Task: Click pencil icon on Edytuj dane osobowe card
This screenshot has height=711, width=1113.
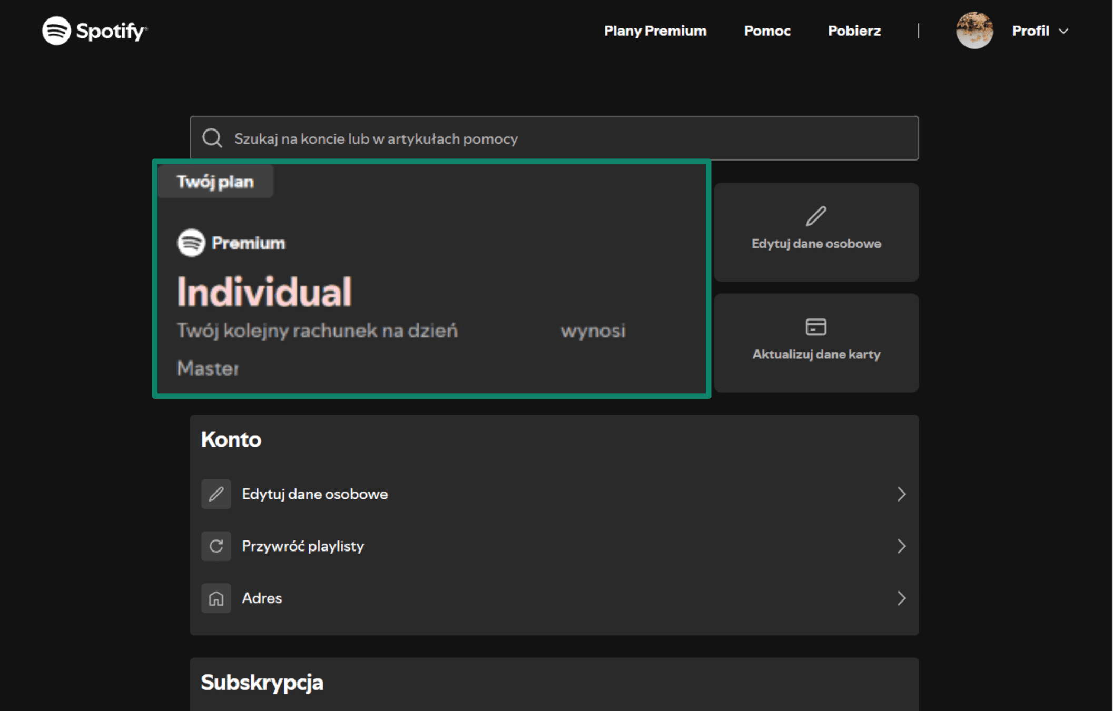Action: tap(816, 216)
